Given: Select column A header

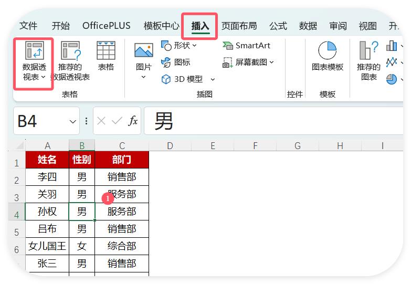Looking at the screenshot, I should point(47,145).
